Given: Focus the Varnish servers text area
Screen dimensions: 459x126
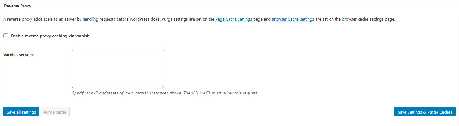Looking at the screenshot, I should tap(118, 69).
